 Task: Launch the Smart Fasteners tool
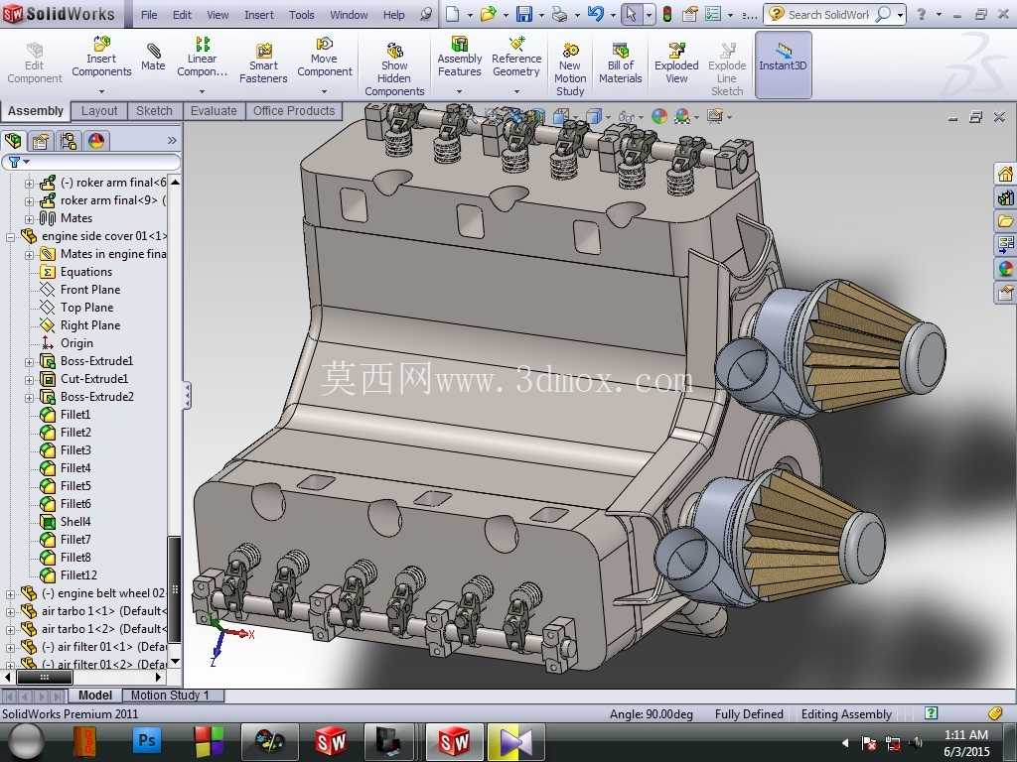263,63
